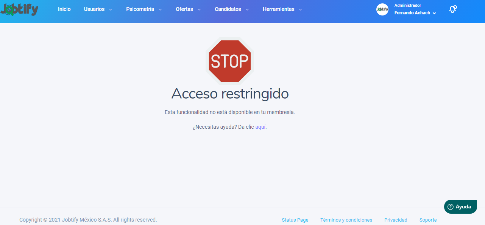Expand the Psicometría dropdown chevron
Screen dimensions: 485x225
click(160, 9)
